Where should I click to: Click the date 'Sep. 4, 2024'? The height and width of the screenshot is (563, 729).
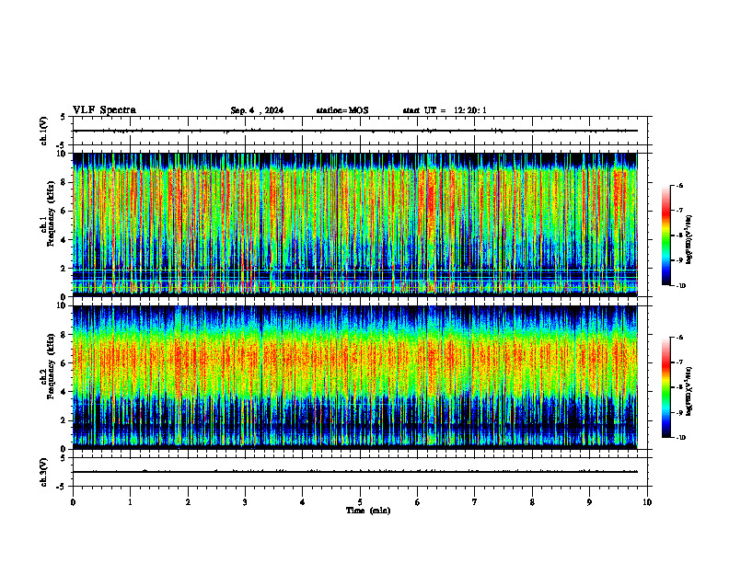(257, 110)
